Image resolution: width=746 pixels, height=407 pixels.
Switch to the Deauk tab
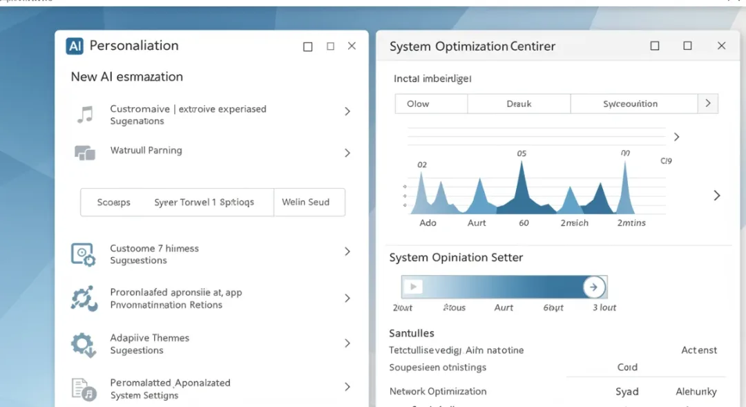519,104
